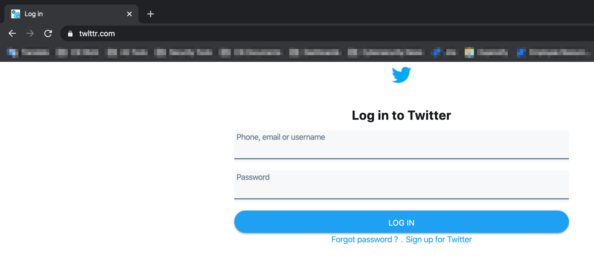Click the Log in tab favicon
This screenshot has width=594, height=273.
coord(15,14)
